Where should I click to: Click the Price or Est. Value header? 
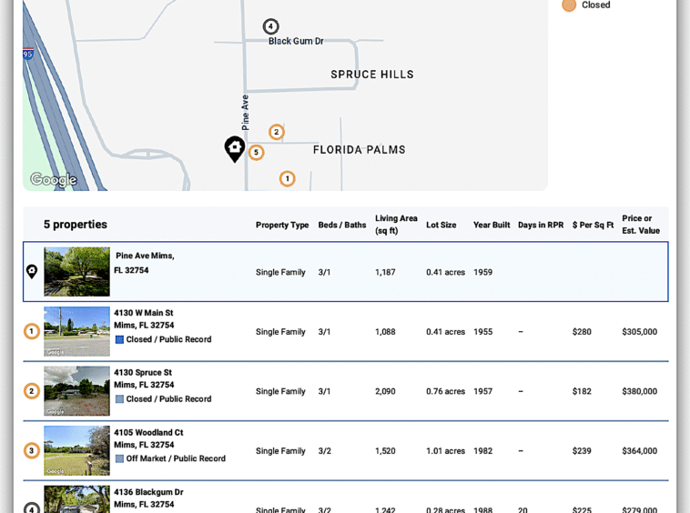click(x=641, y=225)
